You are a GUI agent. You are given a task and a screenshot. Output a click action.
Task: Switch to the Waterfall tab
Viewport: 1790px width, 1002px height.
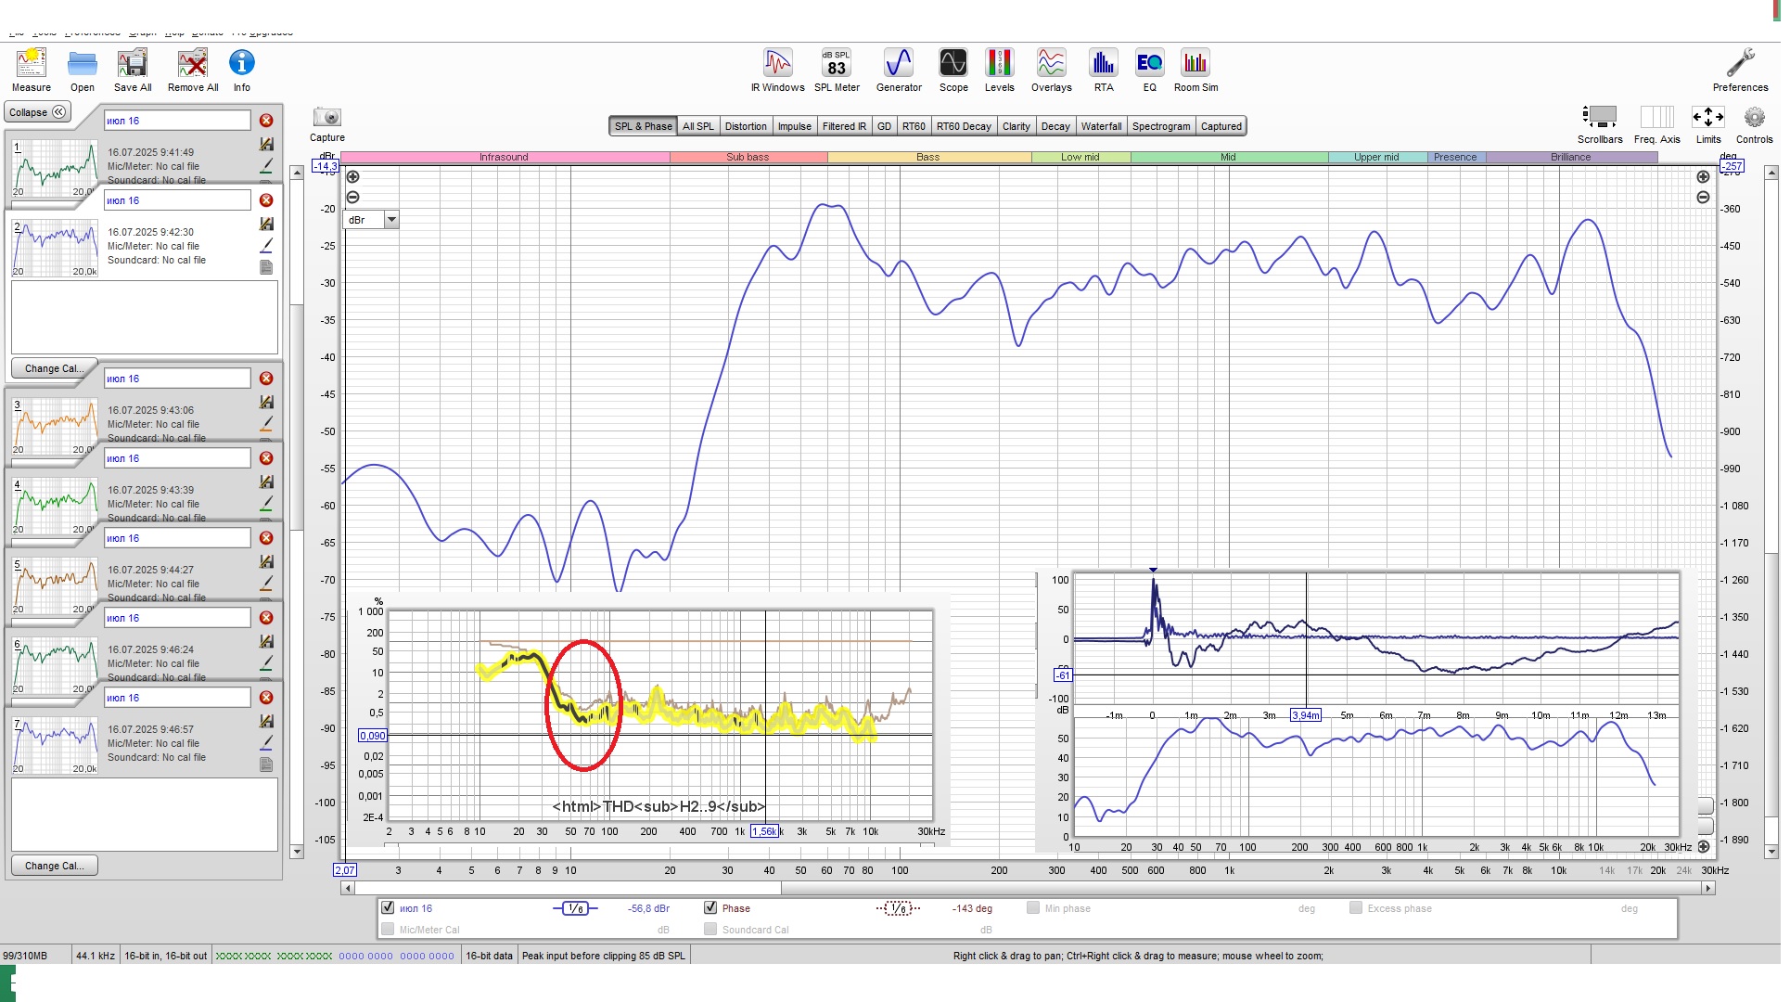point(1101,126)
